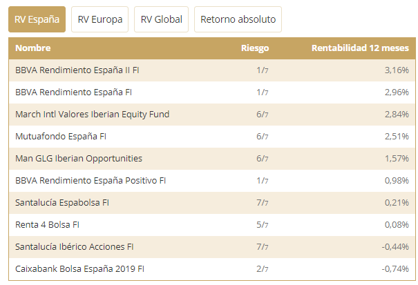Viewport: 418px width, 285px height.
Task: Click the -0,74% return value
Action: click(x=395, y=269)
